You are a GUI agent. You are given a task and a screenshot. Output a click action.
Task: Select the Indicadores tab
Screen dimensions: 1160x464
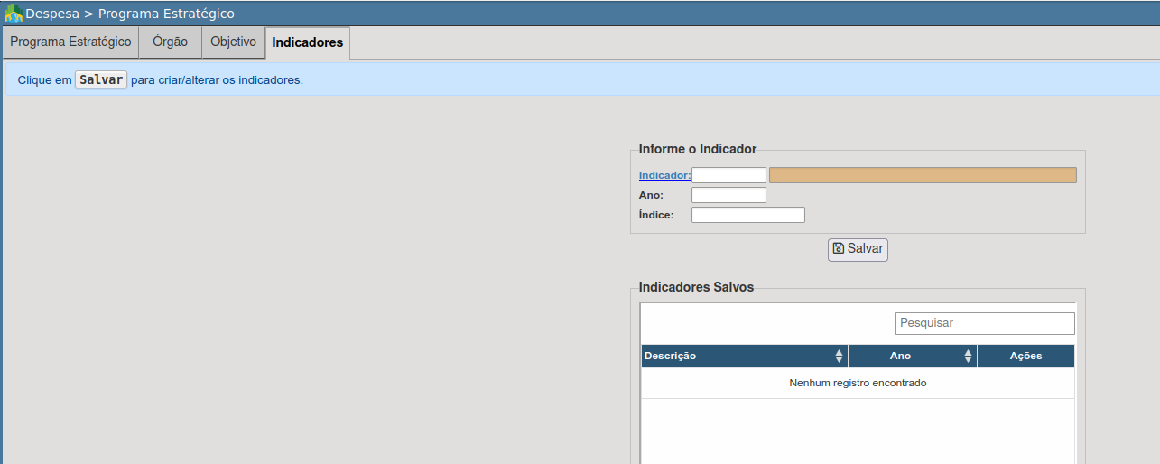point(307,43)
